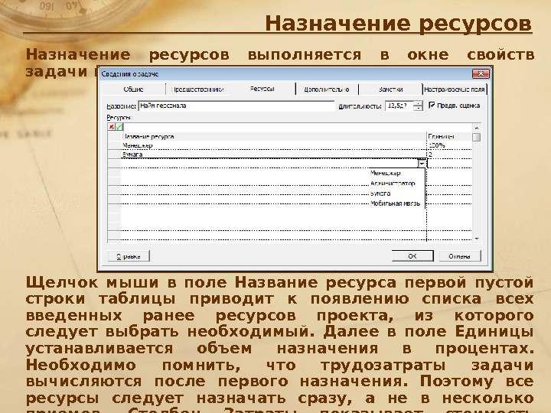The image size is (551, 413).
Task: Increase duration with the spinner up arrow
Action: (x=418, y=103)
